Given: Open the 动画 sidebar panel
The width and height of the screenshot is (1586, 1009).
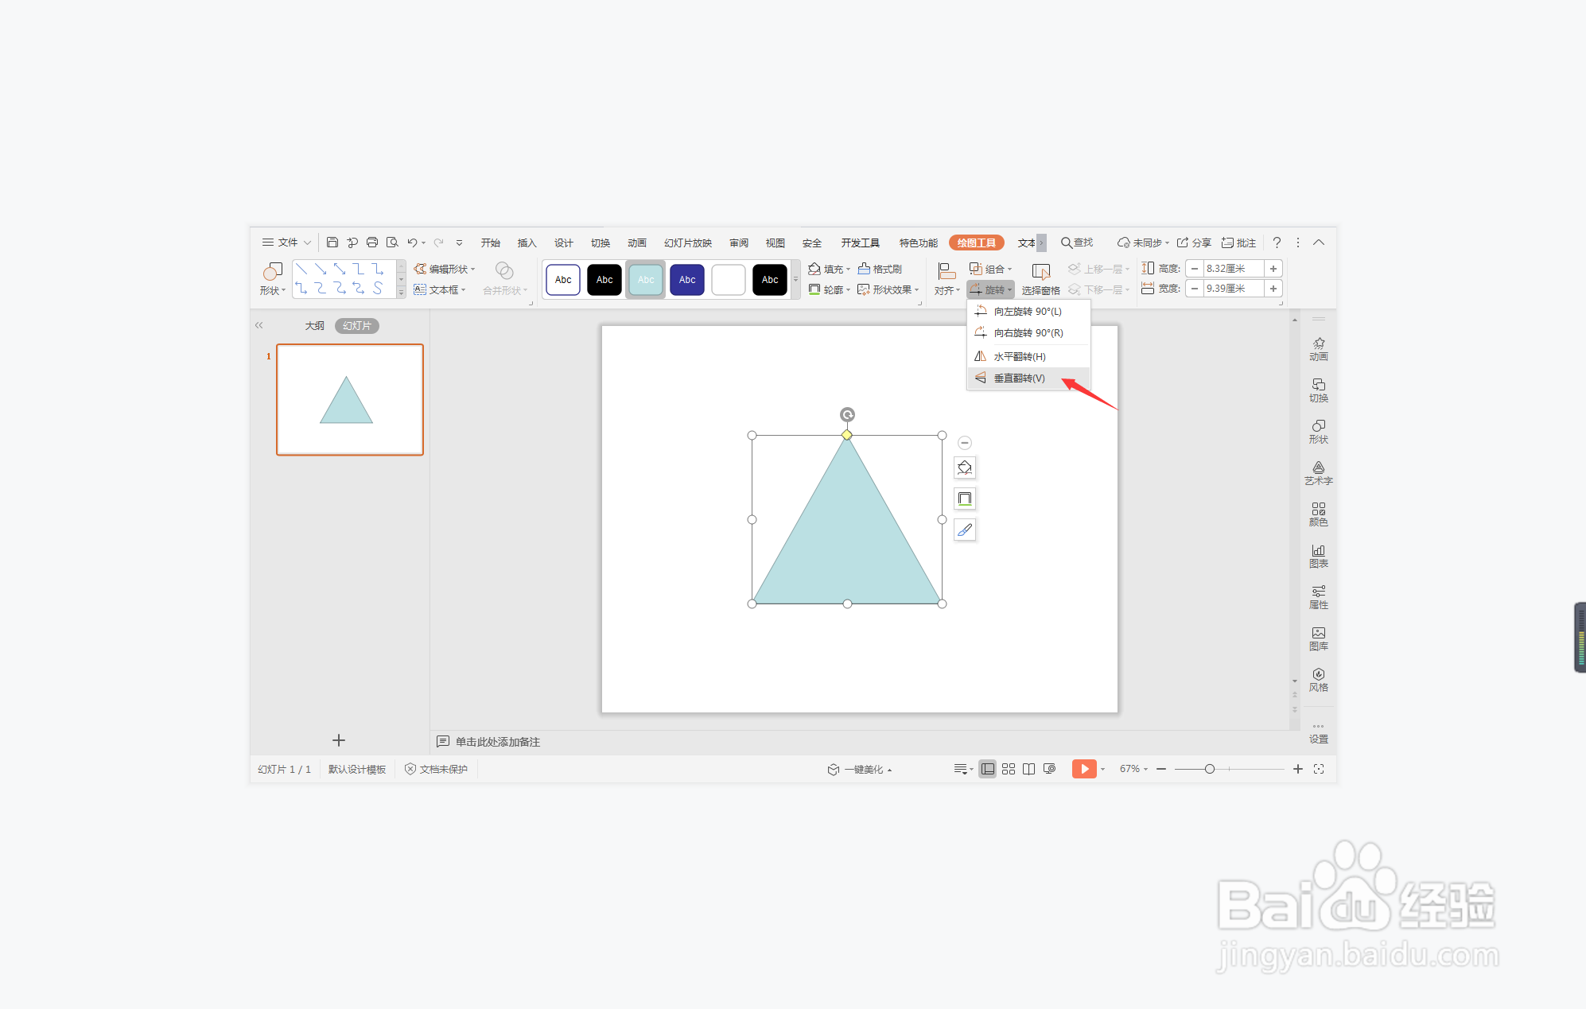Looking at the screenshot, I should (1319, 349).
